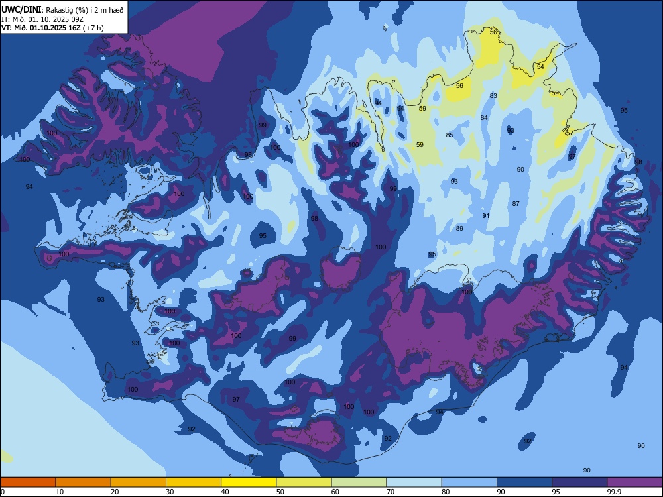Click the humidity value 89 on the map
663x497 pixels.
point(459,229)
